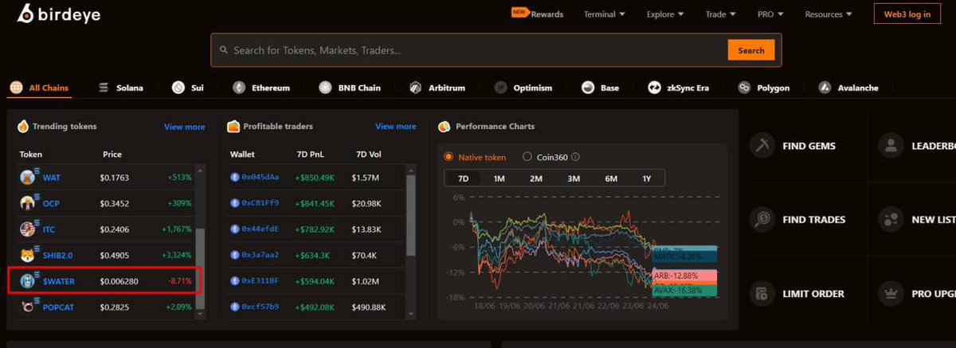Click the $WATER token logo
The width and height of the screenshot is (956, 348).
[x=29, y=281]
